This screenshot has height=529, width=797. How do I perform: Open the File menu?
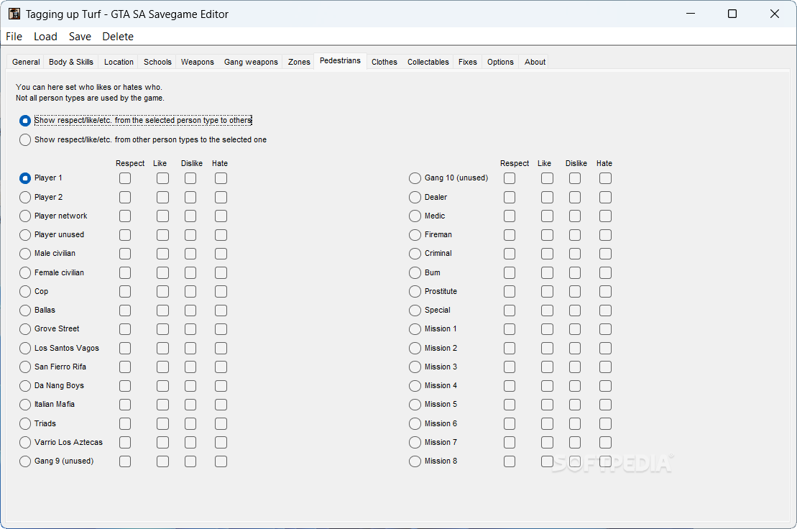click(x=14, y=37)
